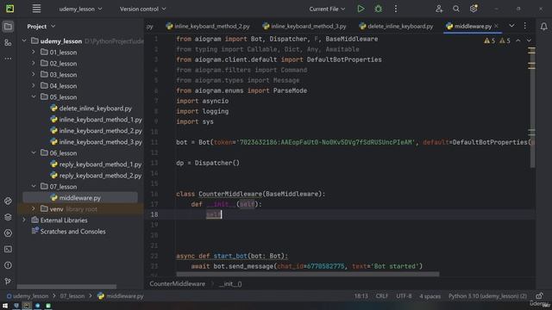Open udemy_lesson project dropdown
This screenshot has height=310, width=552.
80,9
